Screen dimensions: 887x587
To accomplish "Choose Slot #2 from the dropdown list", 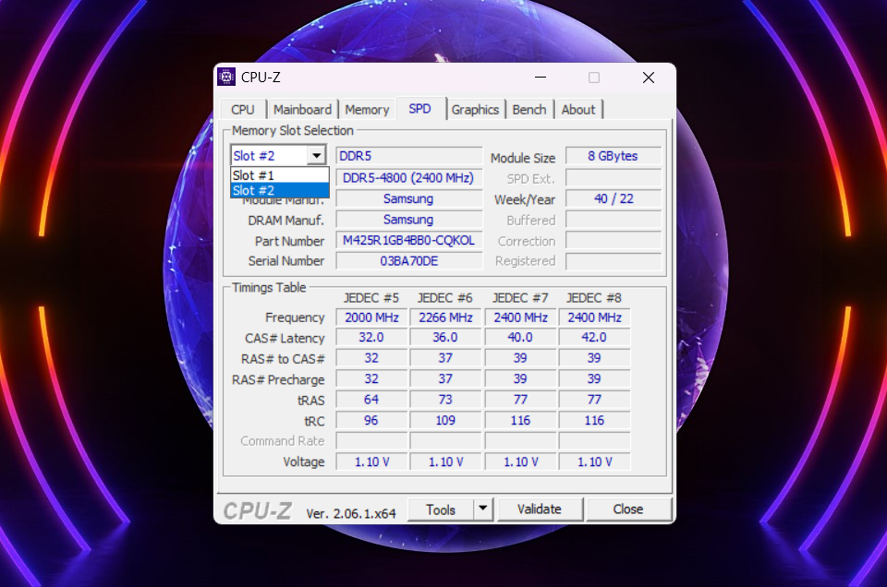I will click(x=279, y=190).
